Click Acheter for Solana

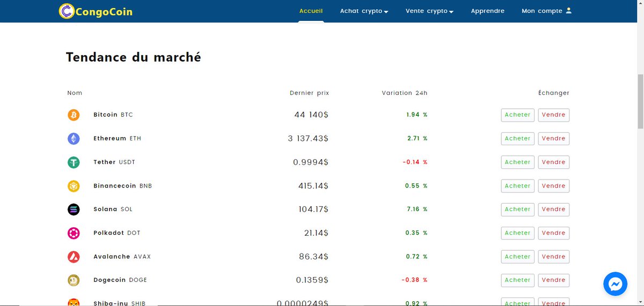click(x=518, y=210)
